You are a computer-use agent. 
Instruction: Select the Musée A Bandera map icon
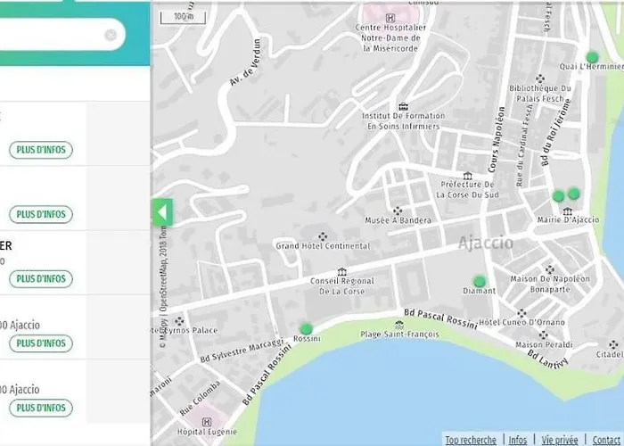click(398, 211)
